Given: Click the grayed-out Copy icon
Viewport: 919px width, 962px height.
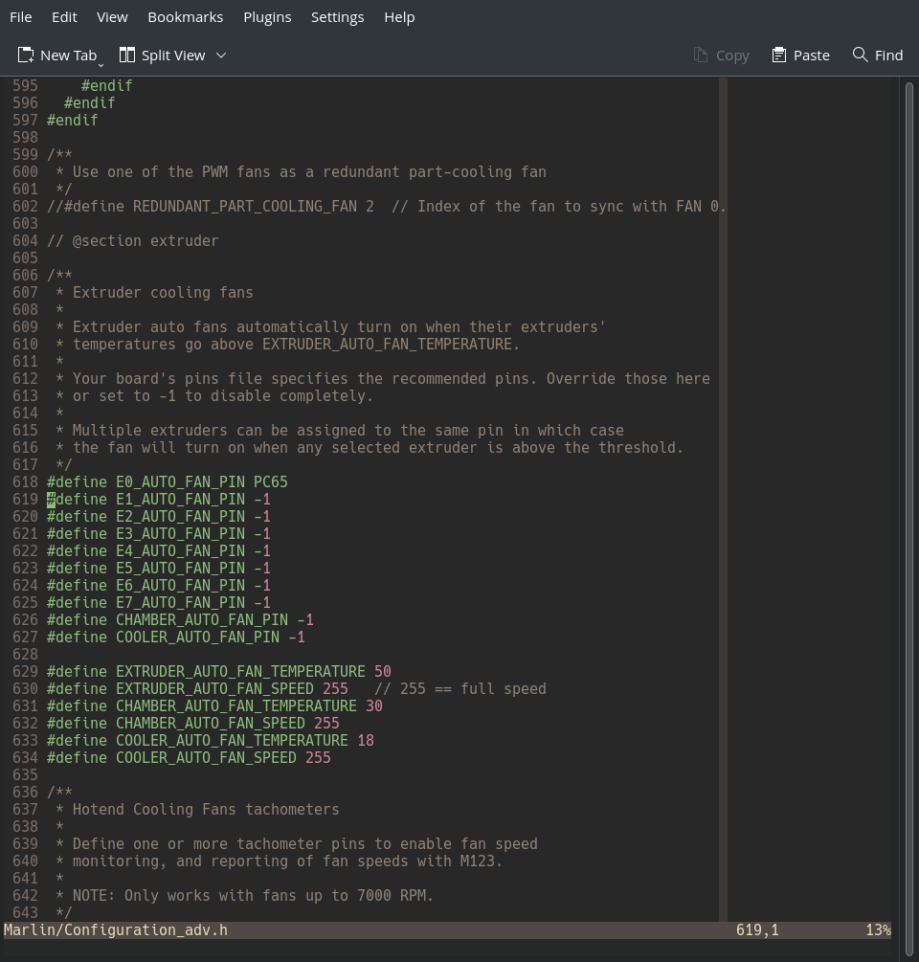Looking at the screenshot, I should coord(701,56).
